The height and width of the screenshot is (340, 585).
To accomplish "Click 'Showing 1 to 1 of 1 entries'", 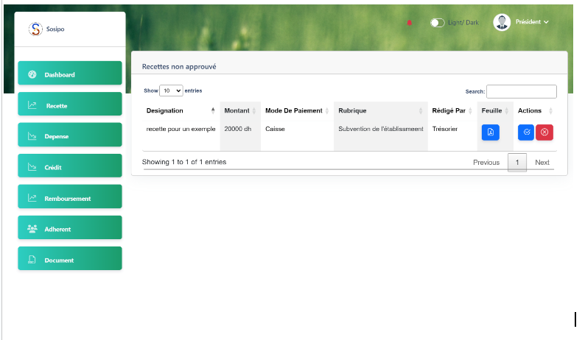I will 184,162.
